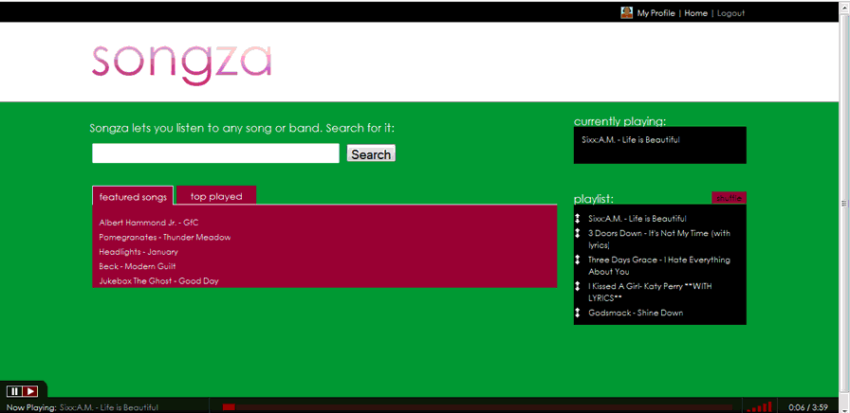Seek within the playback progress bar

(477, 406)
